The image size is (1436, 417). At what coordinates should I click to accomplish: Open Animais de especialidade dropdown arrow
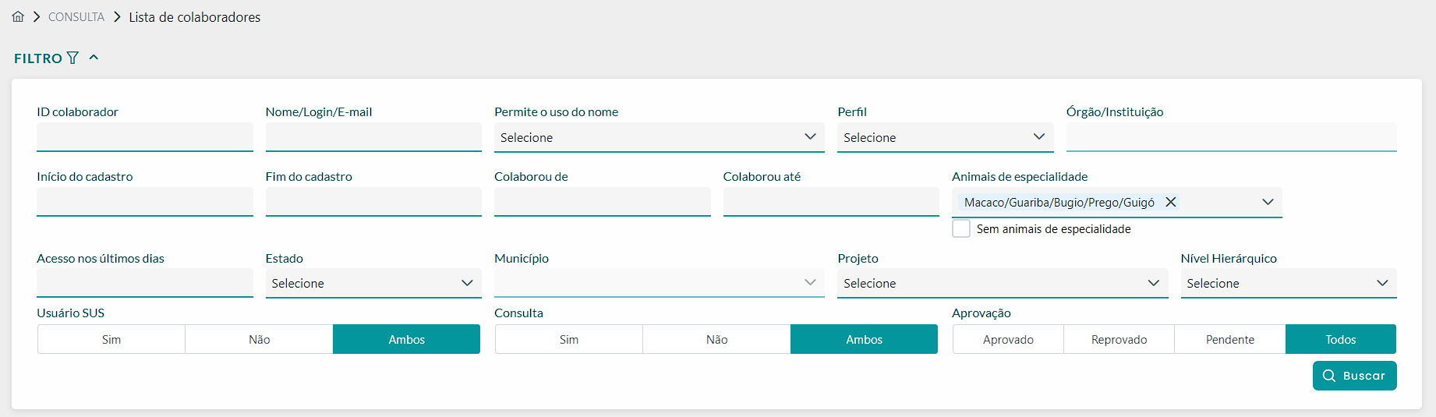[x=1268, y=202]
